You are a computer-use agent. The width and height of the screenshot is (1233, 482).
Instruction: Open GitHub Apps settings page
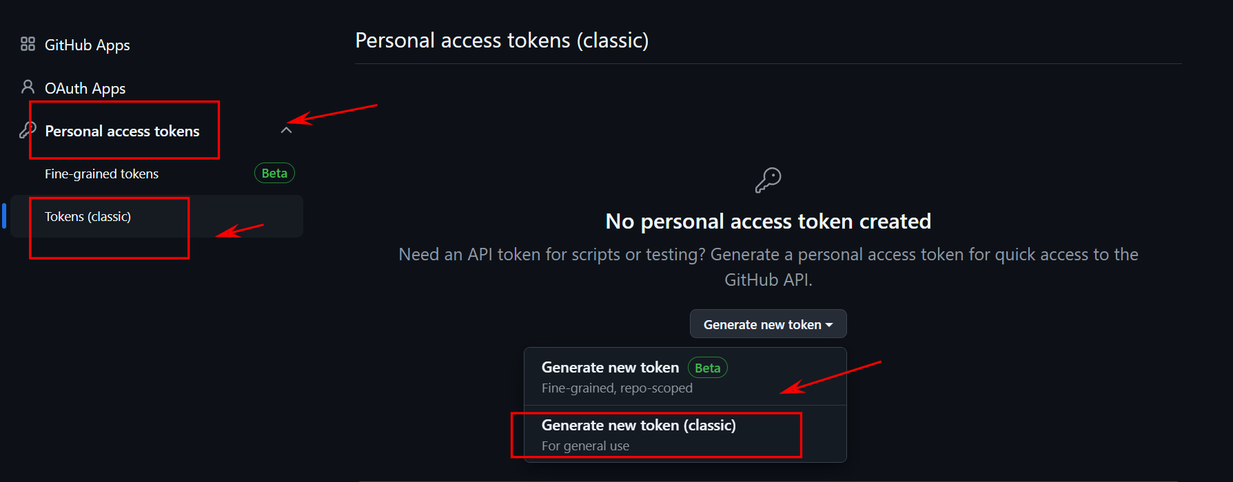(87, 45)
